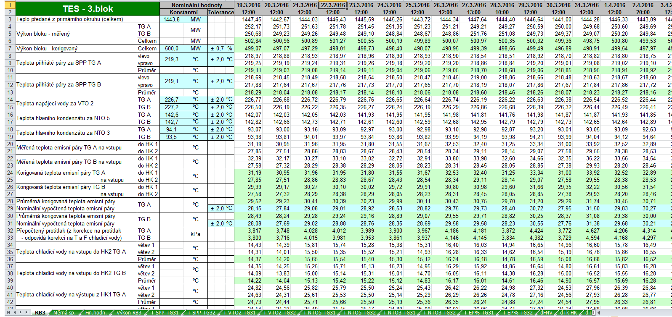
Task: Open the dFNV sheet tab
Action: click(546, 312)
